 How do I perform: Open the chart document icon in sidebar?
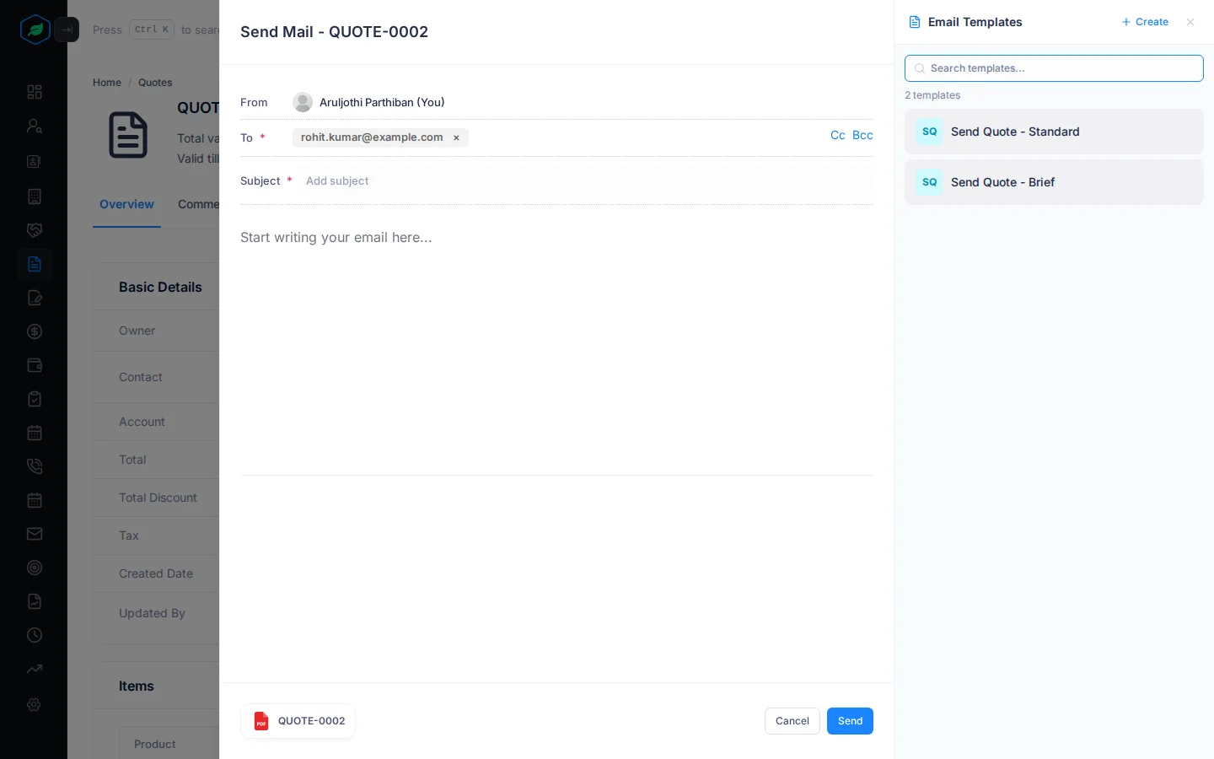35,601
